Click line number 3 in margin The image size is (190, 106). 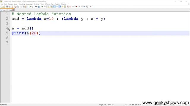click(x=7, y=24)
